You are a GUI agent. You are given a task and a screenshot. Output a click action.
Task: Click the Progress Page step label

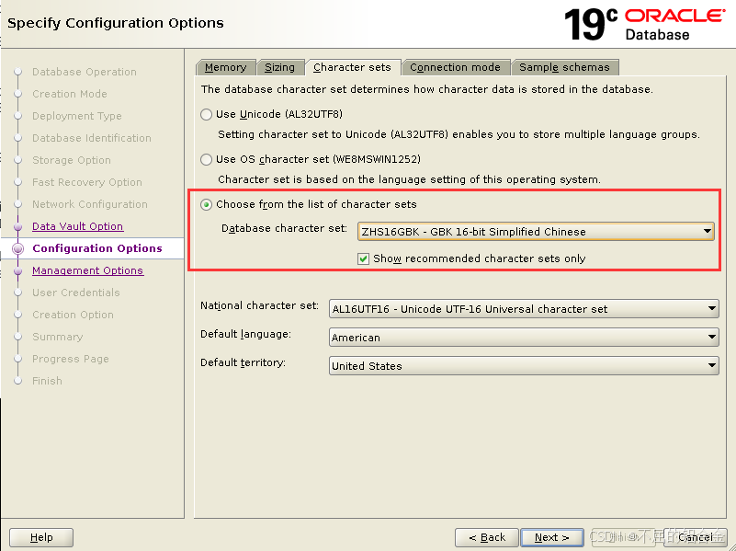click(x=71, y=359)
